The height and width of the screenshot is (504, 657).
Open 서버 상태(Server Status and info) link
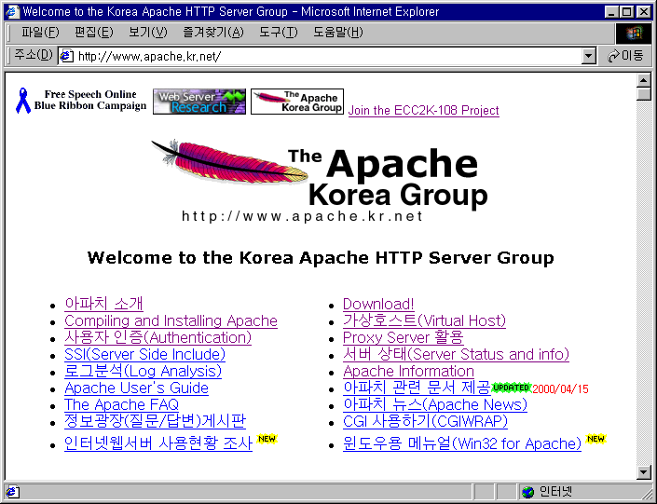pyautogui.click(x=456, y=354)
